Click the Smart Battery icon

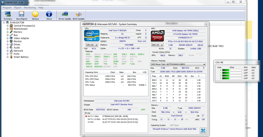[11, 57]
